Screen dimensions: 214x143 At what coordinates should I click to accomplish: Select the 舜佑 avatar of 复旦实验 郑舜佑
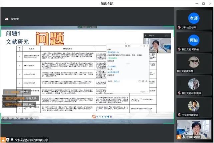click(194, 40)
